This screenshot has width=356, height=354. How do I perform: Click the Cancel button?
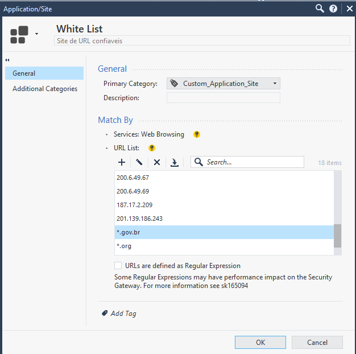click(x=317, y=342)
